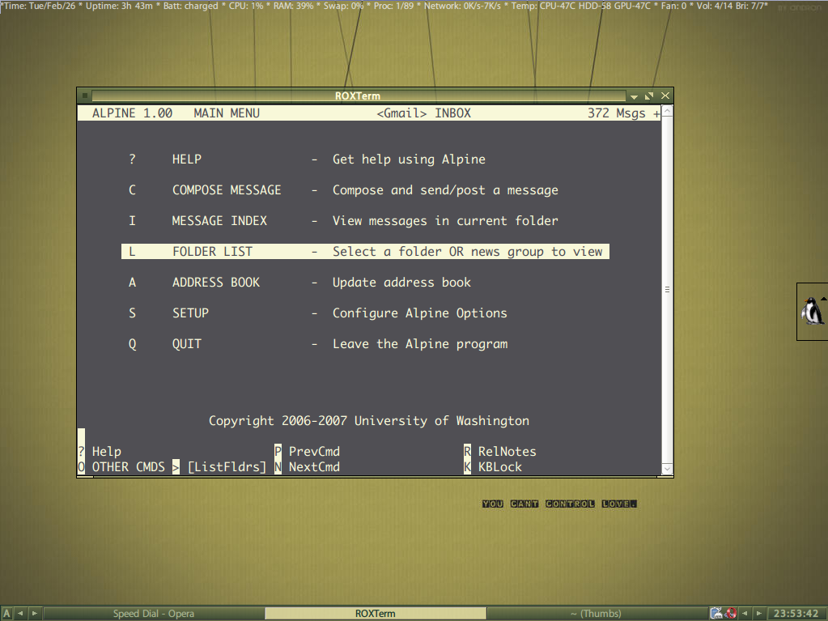Select COMPOSE MESSAGE menu entry
828x621 pixels.
[227, 190]
